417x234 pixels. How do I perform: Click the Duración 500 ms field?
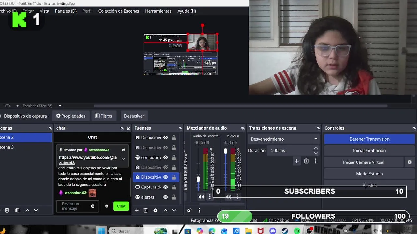[289, 150]
